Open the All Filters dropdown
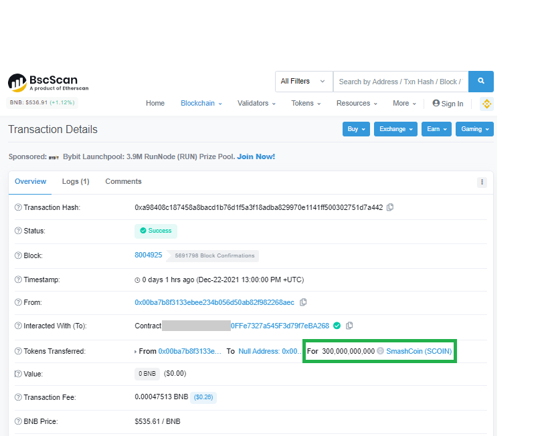The image size is (548, 436). pos(303,82)
